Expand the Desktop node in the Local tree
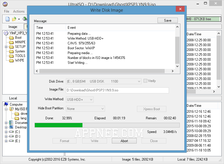Viewport: 224px width, 164px height. coord(6,127)
